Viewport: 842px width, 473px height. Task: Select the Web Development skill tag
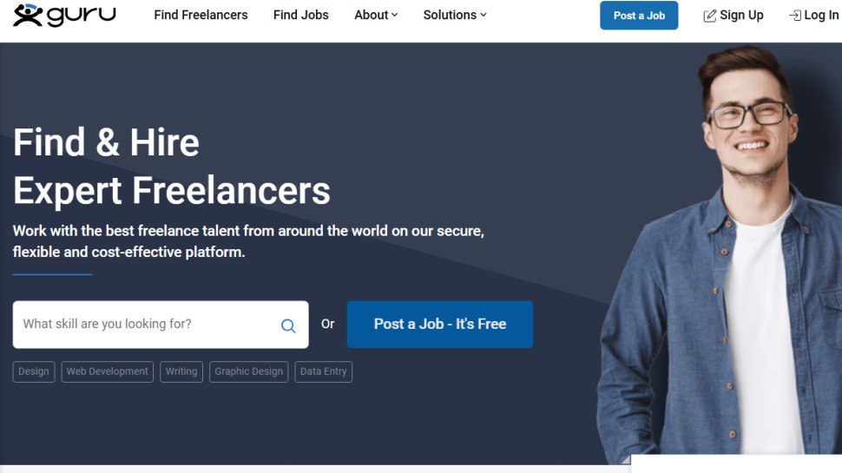(108, 371)
